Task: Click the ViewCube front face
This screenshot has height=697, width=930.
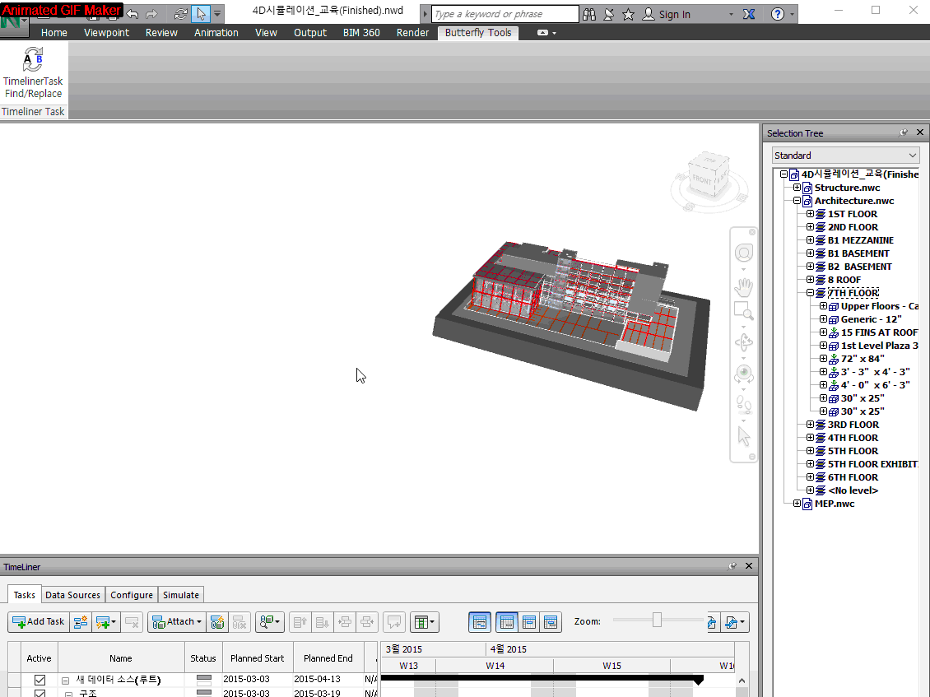Action: pos(702,178)
